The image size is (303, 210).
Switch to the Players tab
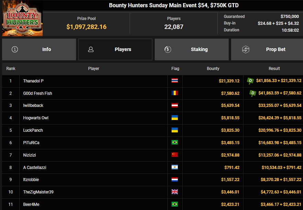click(x=115, y=49)
